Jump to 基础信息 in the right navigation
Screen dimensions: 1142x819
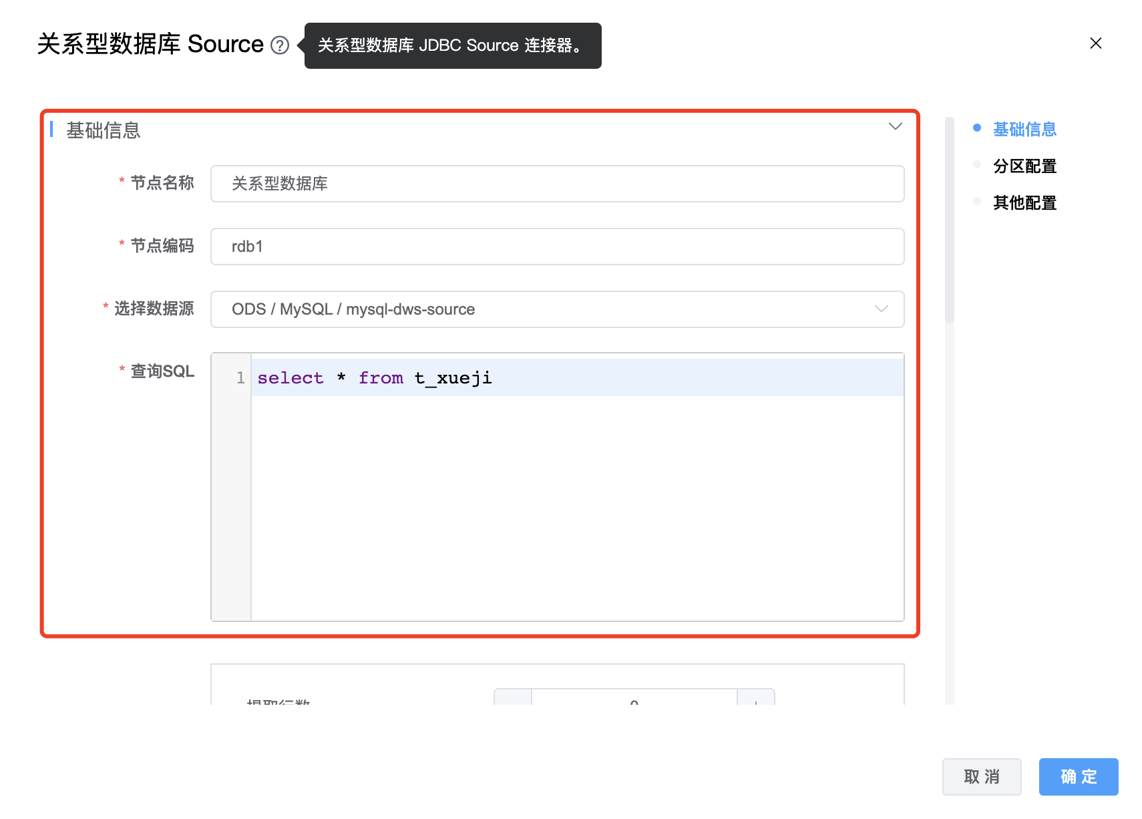[1024, 130]
